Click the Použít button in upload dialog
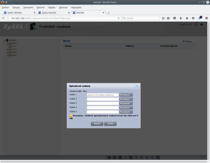The height and width of the screenshot is (163, 210). click(x=97, y=124)
